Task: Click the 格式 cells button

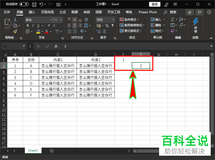Action: point(157,31)
